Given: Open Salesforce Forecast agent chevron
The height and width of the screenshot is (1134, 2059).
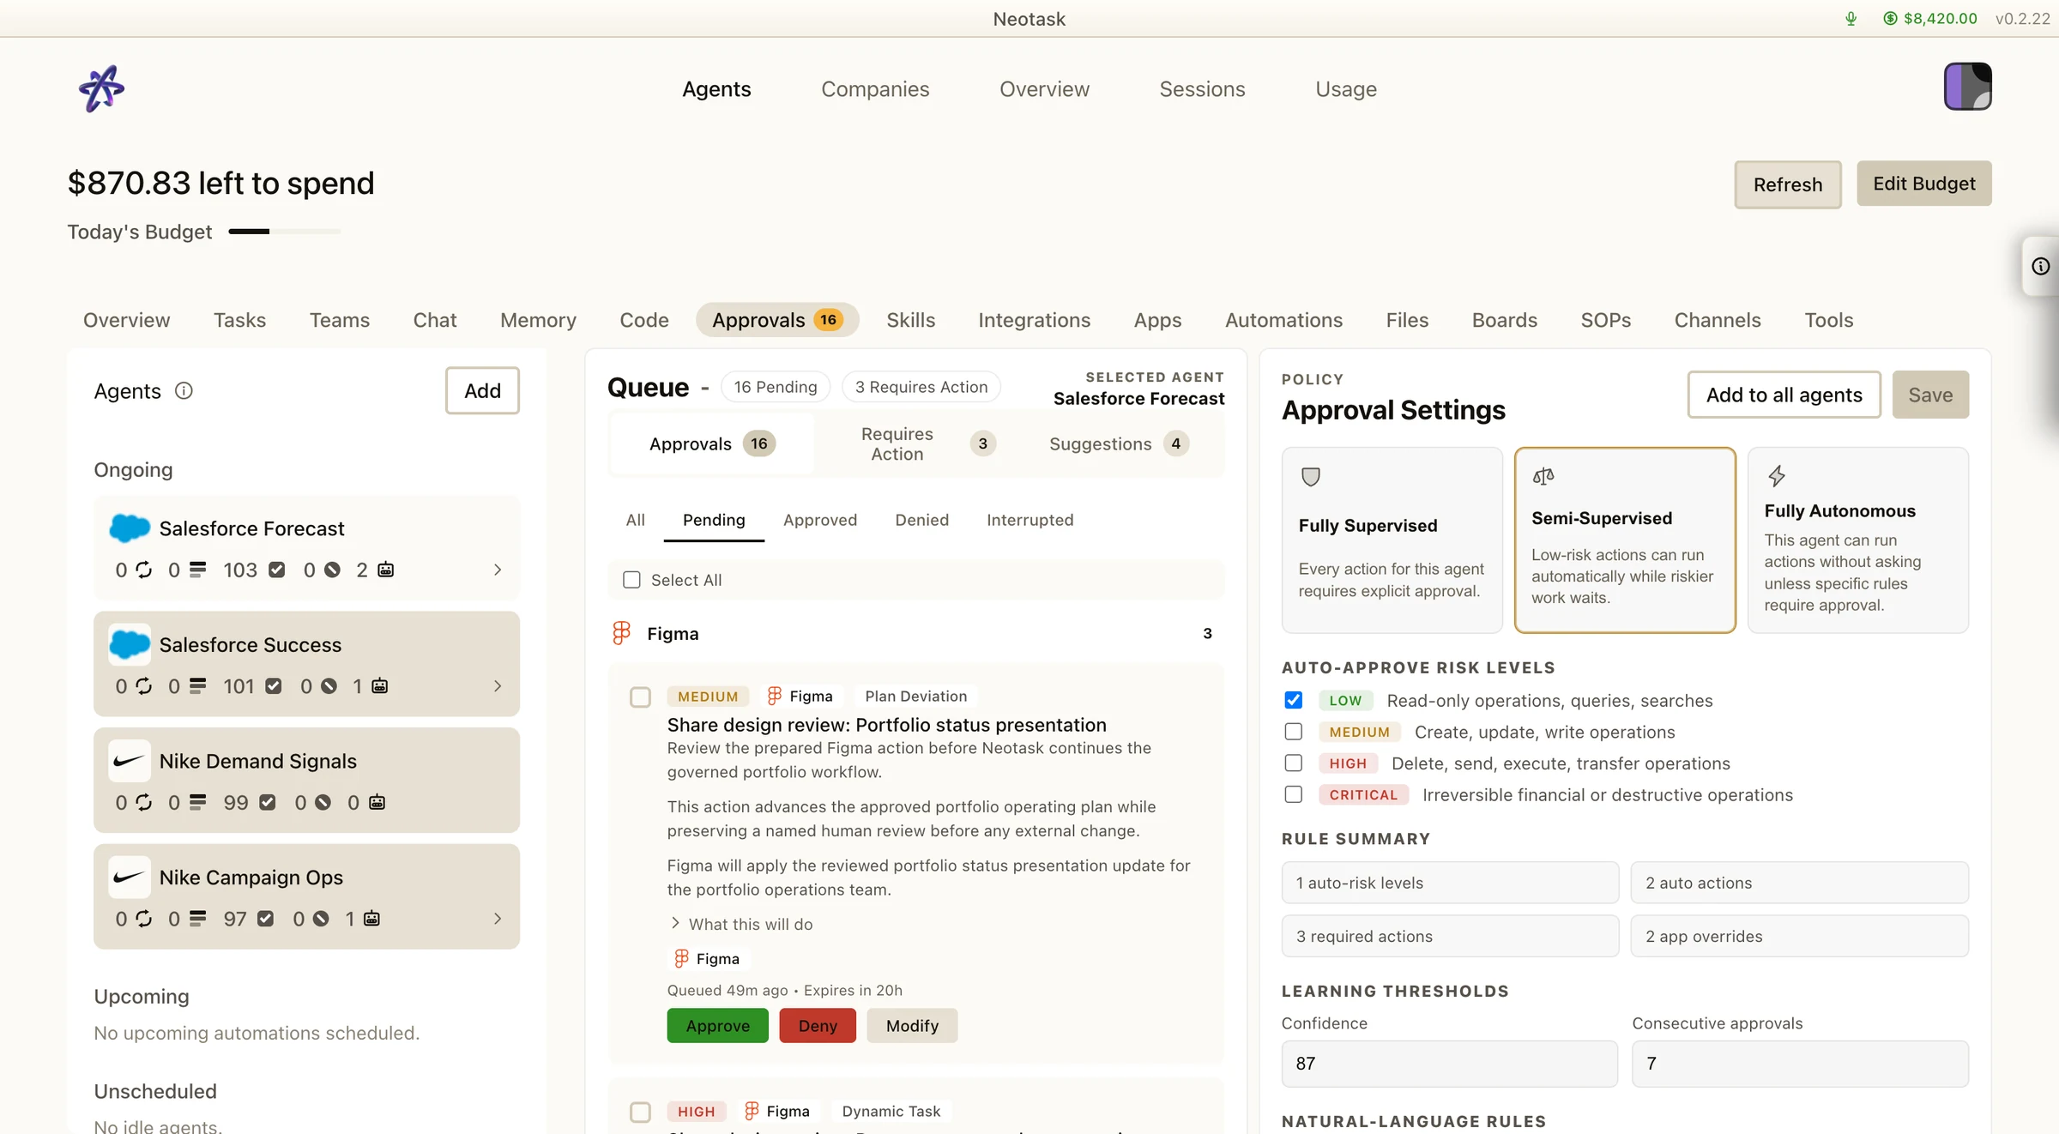Looking at the screenshot, I should [498, 570].
